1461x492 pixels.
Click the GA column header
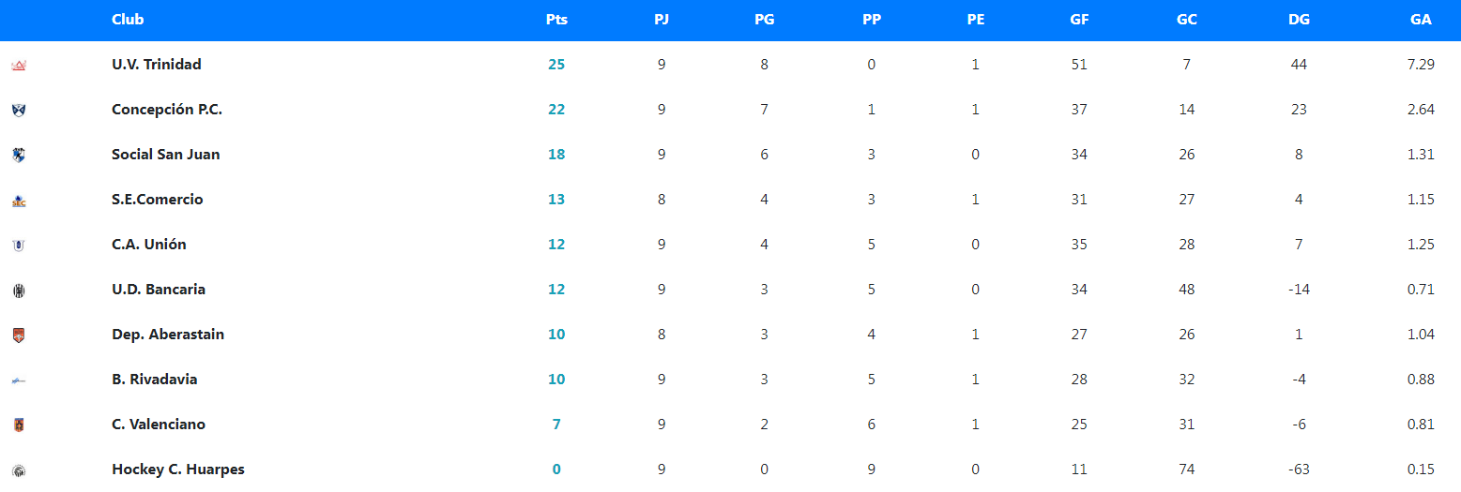coord(1421,20)
